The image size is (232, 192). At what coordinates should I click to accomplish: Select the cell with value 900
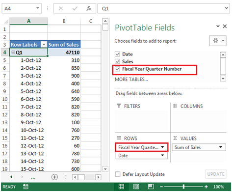pos(64,76)
